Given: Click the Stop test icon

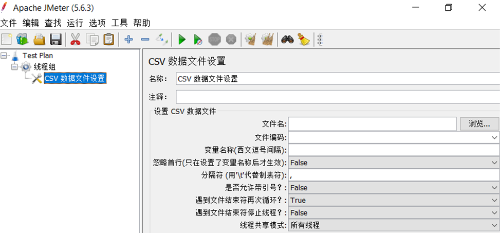Looking at the screenshot, I should coord(214,40).
